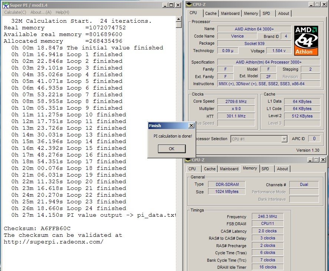Minimize the lower CPU-Z window
Screen dimensions: 329x271
[310, 160]
